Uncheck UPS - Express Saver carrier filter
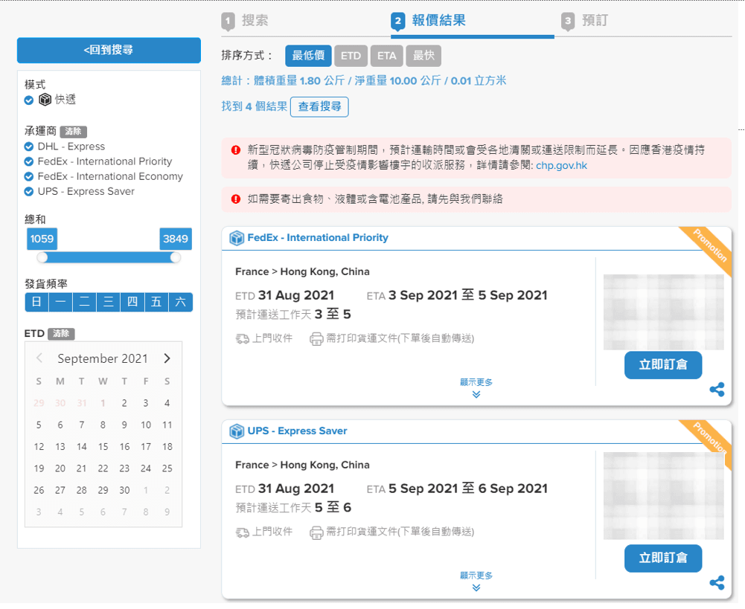 pyautogui.click(x=29, y=192)
